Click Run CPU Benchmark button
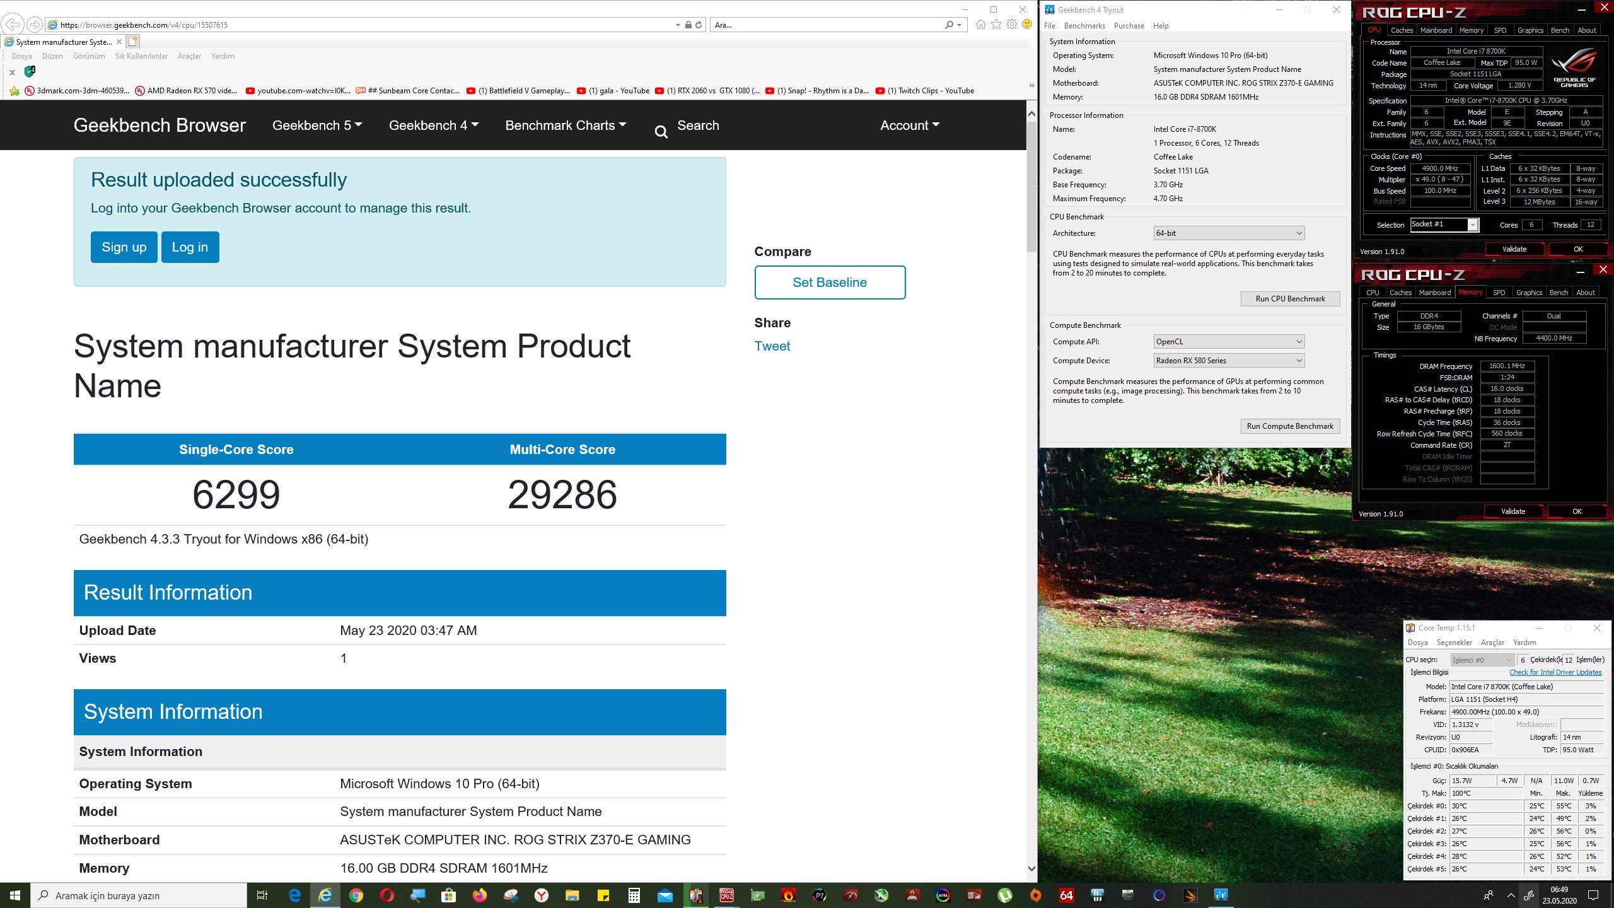The width and height of the screenshot is (1614, 908). pos(1290,299)
